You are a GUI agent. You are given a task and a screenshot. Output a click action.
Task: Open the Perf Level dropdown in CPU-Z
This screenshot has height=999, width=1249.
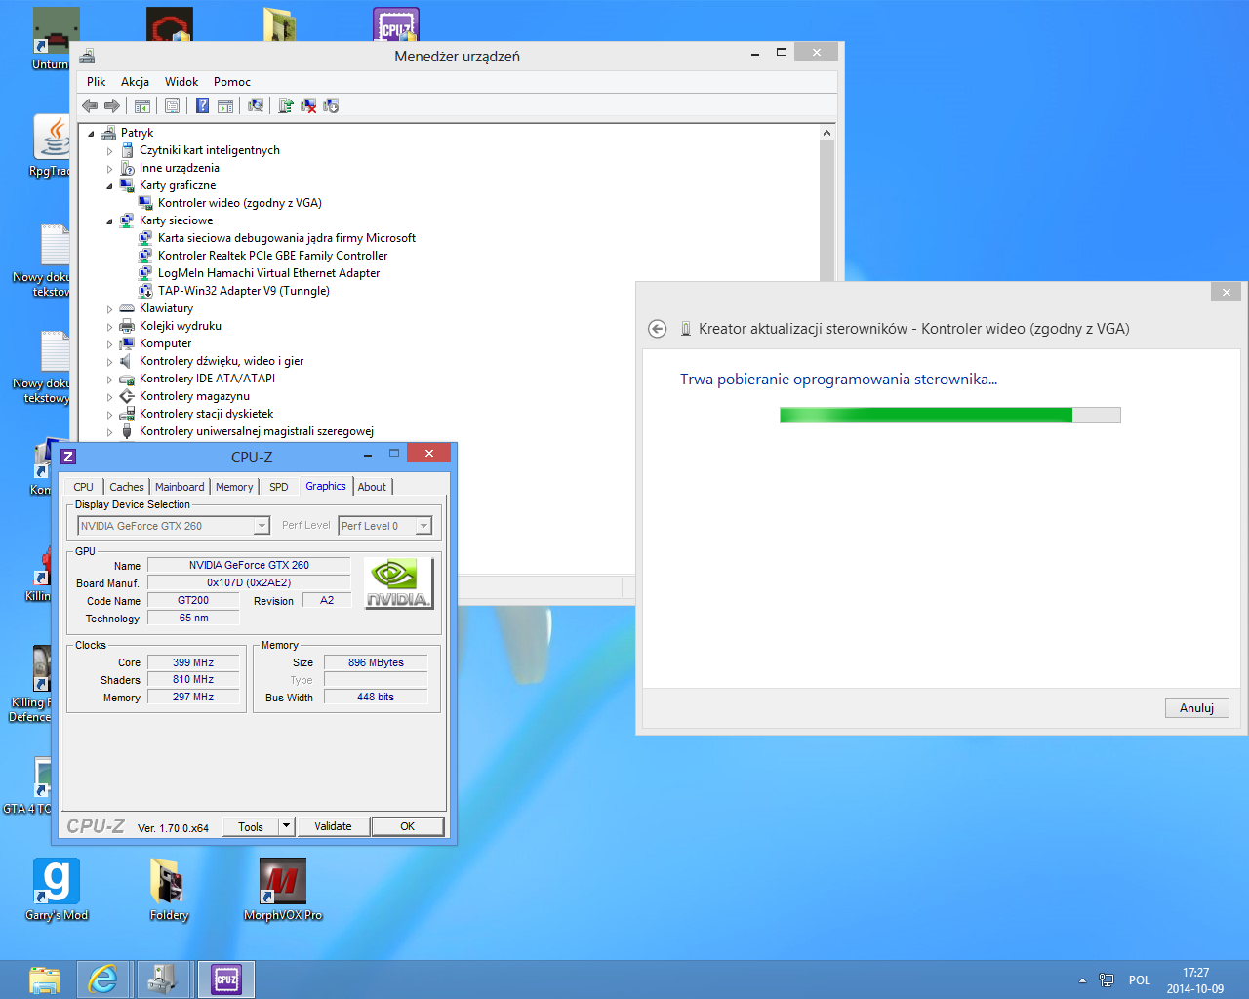tap(384, 526)
